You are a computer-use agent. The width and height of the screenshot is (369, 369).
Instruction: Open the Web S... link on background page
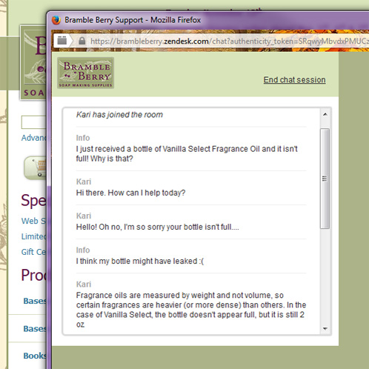(33, 221)
